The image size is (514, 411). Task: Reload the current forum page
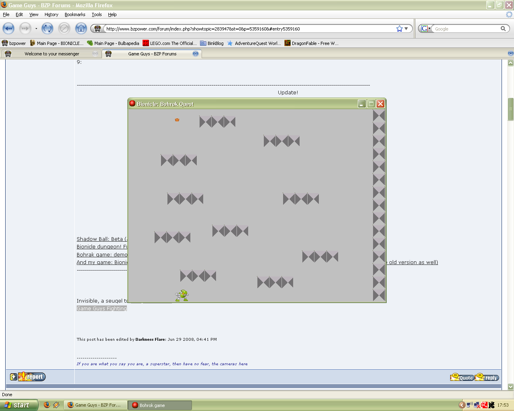47,28
